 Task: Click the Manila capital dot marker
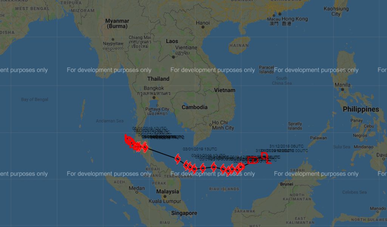click(x=342, y=89)
